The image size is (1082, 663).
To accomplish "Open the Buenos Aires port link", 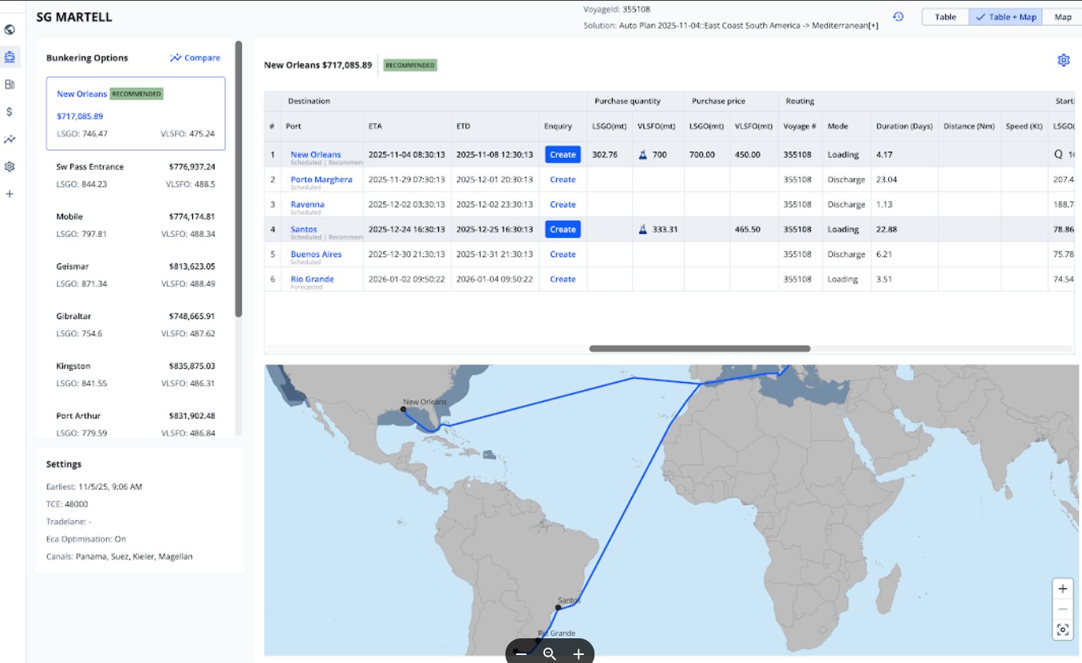I will [x=316, y=255].
